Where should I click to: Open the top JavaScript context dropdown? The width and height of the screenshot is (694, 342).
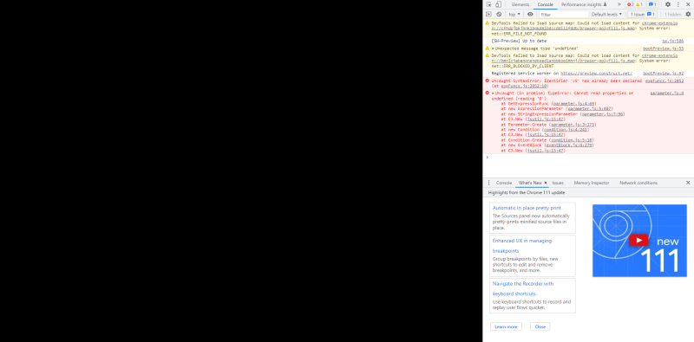coord(514,14)
